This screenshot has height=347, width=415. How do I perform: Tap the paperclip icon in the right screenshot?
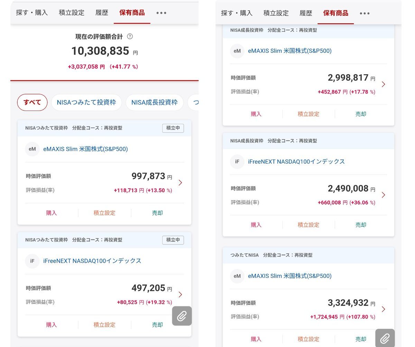pos(385,338)
